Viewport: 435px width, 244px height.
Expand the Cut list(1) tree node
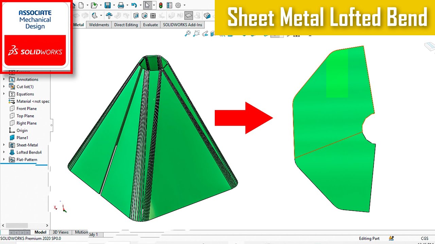coord(4,86)
